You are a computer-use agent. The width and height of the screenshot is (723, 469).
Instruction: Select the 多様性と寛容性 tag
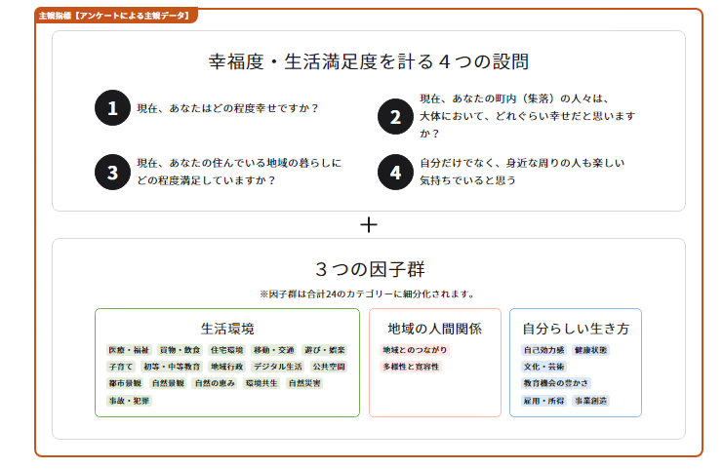[x=411, y=367]
